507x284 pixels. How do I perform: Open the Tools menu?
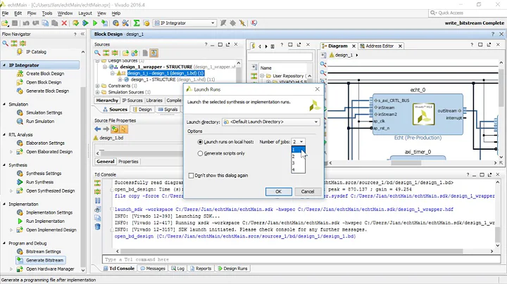click(x=47, y=13)
